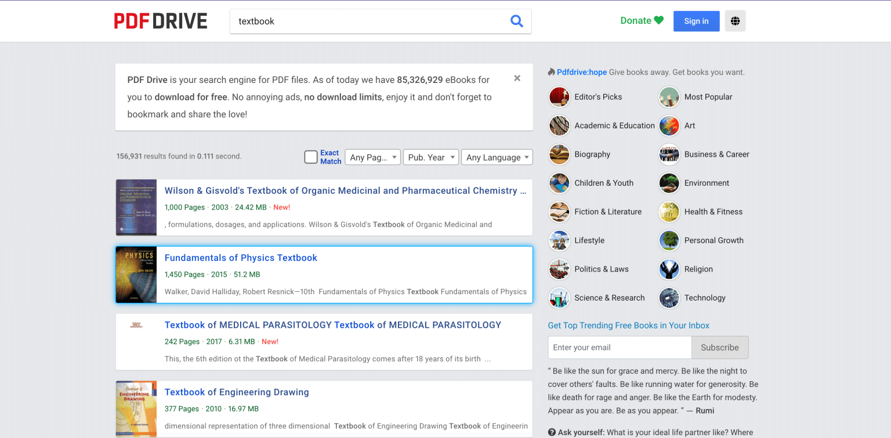Open the Science & Research category icon
Image resolution: width=891 pixels, height=438 pixels.
[559, 298]
